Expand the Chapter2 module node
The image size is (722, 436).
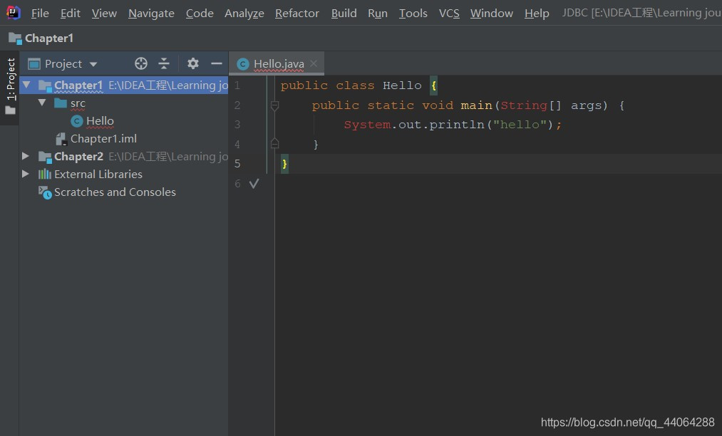[x=26, y=157]
